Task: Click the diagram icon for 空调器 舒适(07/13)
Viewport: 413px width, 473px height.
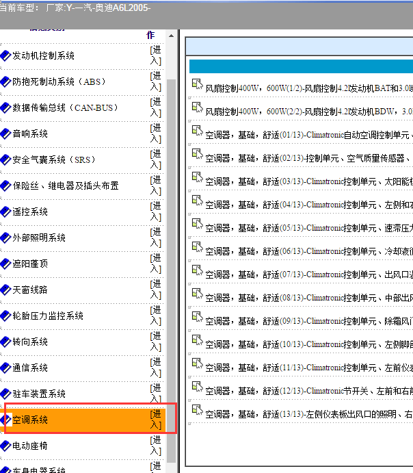Action: pos(198,270)
